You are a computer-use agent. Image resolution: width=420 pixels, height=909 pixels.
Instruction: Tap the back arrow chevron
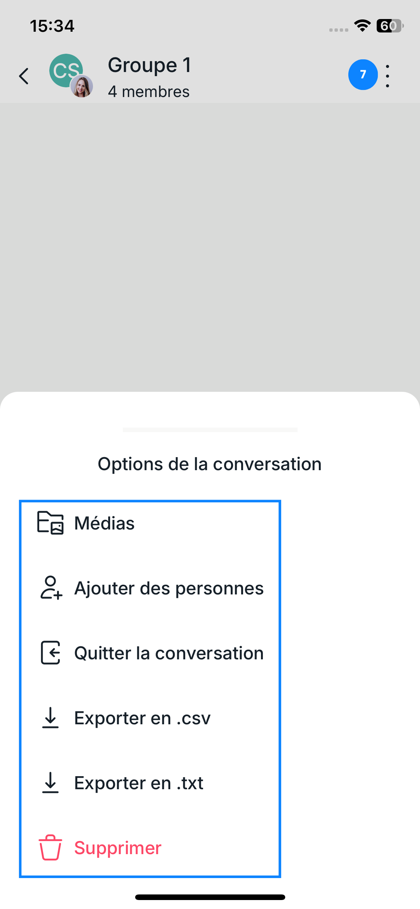[x=24, y=76]
